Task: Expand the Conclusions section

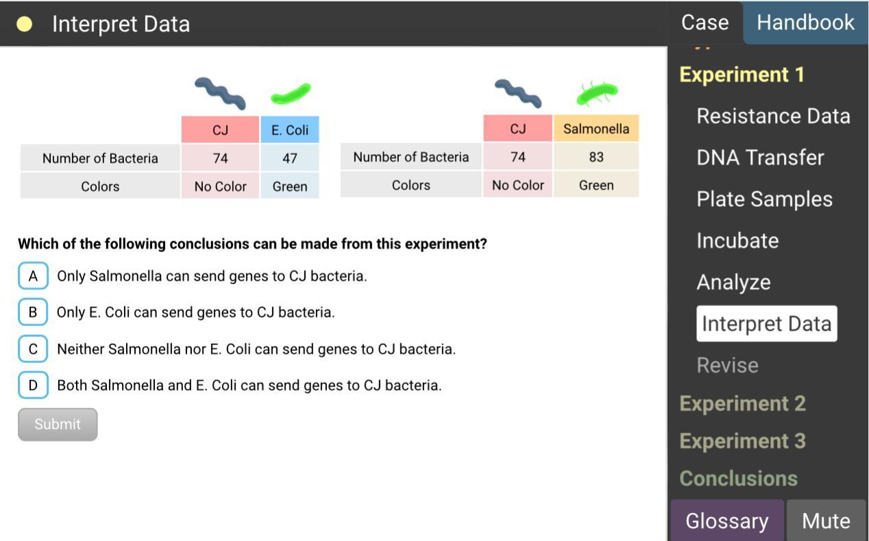Action: tap(738, 478)
